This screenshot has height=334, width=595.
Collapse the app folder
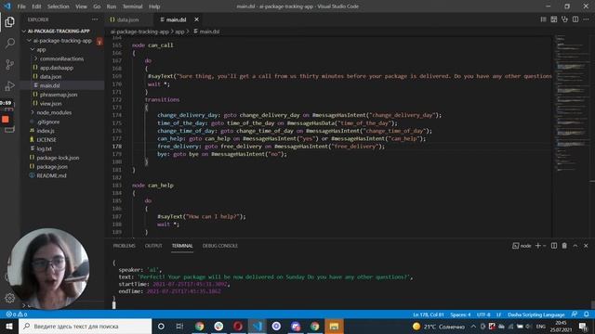(x=41, y=49)
